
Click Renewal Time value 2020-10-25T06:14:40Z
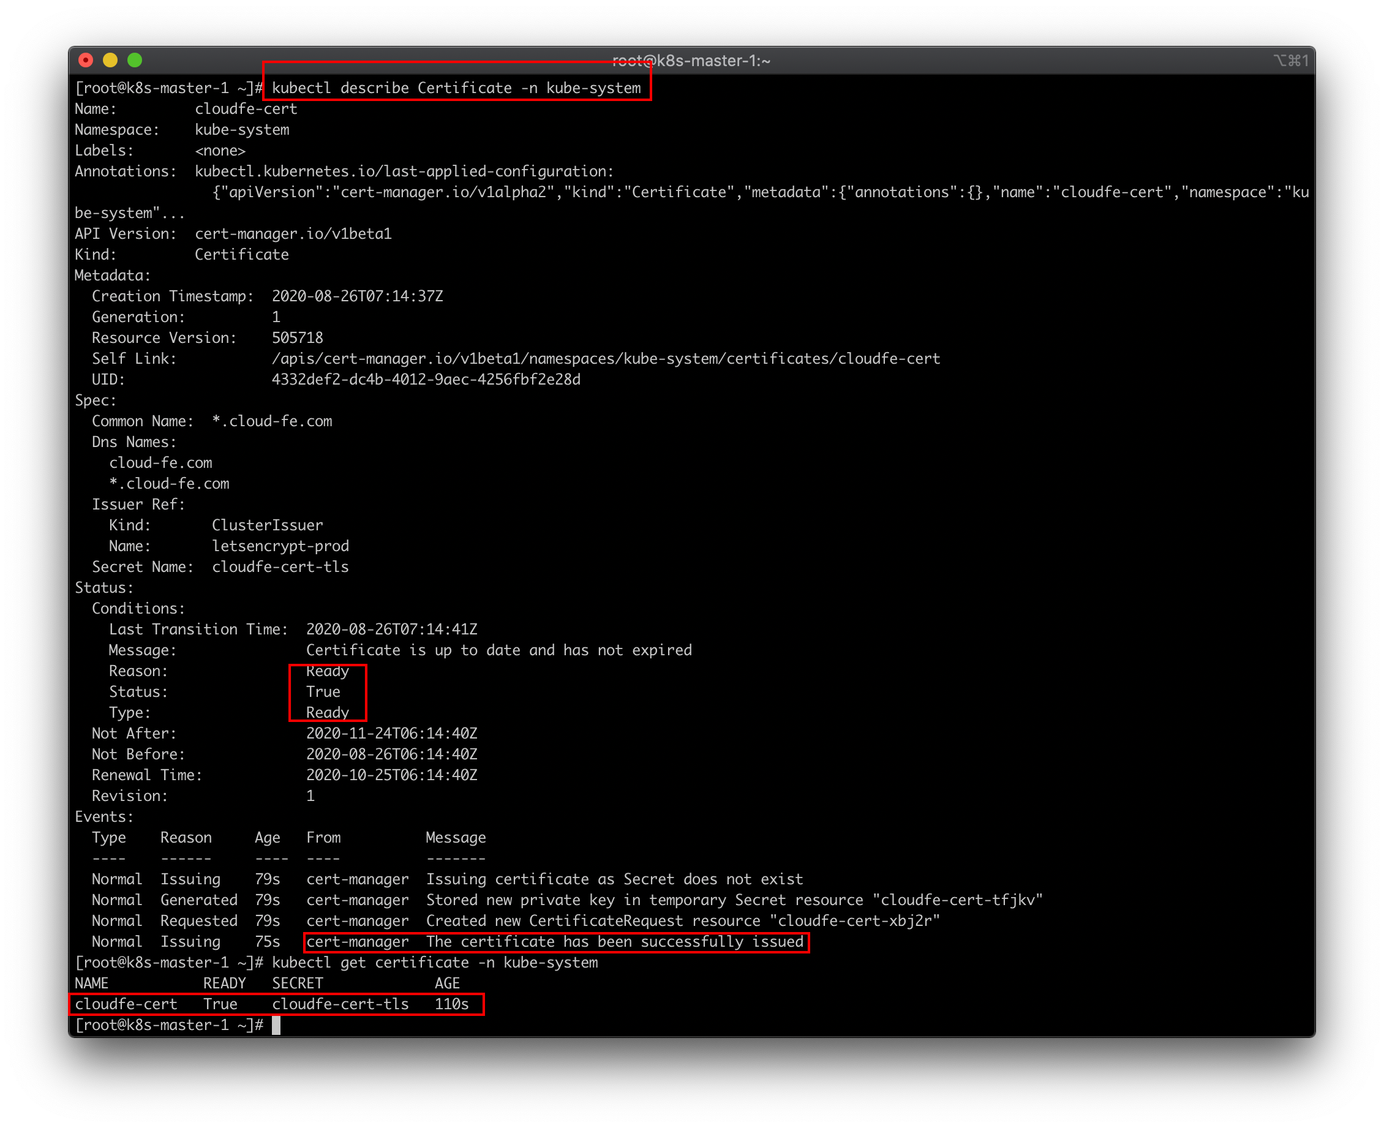coord(391,775)
